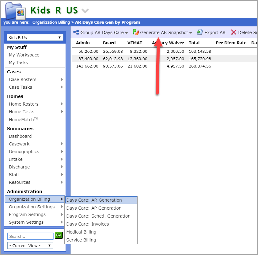The image size is (258, 255).
Task: Click the green Go button
Action: [59, 235]
